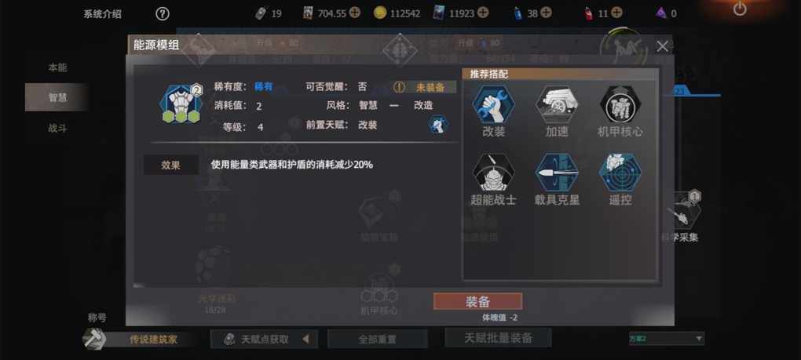801x360 pixels.
Task: Switch to the 本能 talent tab
Action: click(x=57, y=67)
